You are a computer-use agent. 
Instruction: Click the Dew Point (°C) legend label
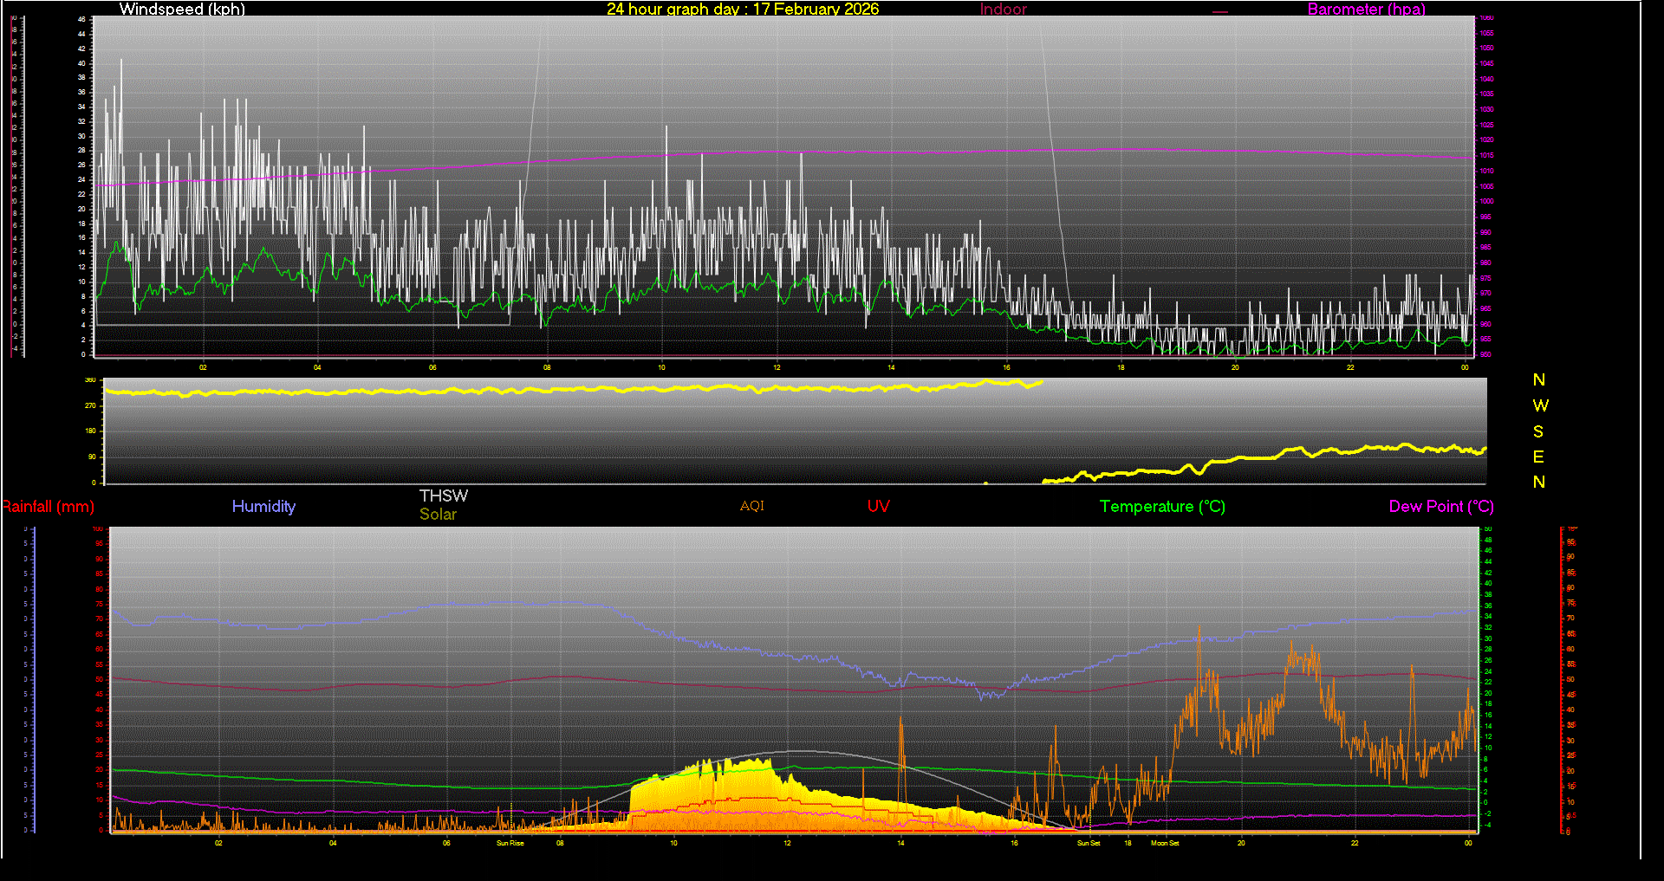(1440, 507)
